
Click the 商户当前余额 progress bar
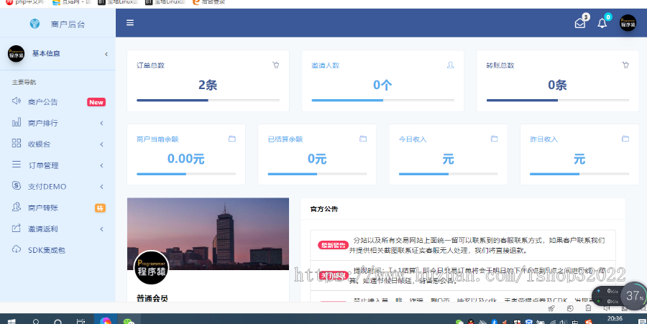pyautogui.click(x=186, y=174)
